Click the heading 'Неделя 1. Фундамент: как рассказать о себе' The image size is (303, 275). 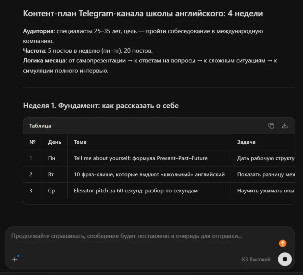point(101,106)
